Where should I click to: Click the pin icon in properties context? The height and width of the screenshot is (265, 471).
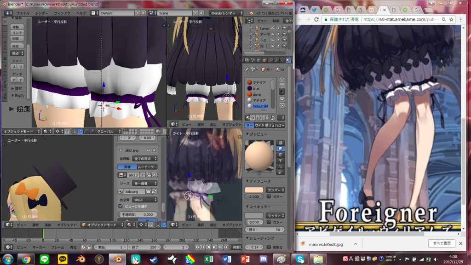click(x=247, y=69)
